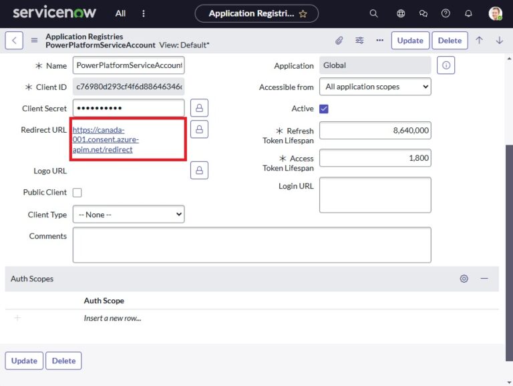The image size is (513, 386).
Task: Unlock the Redirect URL lock icon
Action: click(199, 129)
